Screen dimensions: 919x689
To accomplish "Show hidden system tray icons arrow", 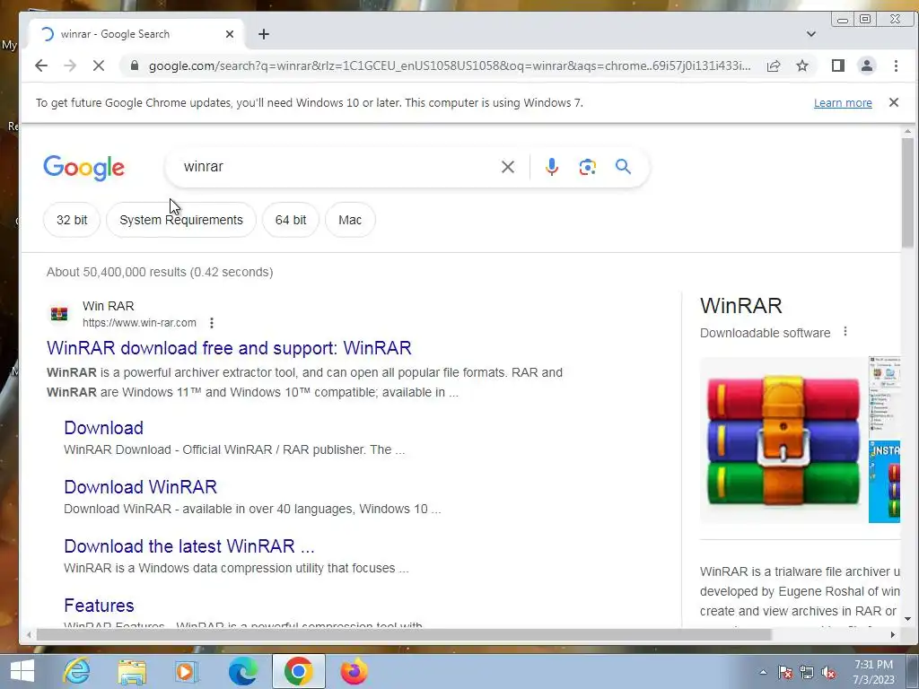I will point(763,672).
